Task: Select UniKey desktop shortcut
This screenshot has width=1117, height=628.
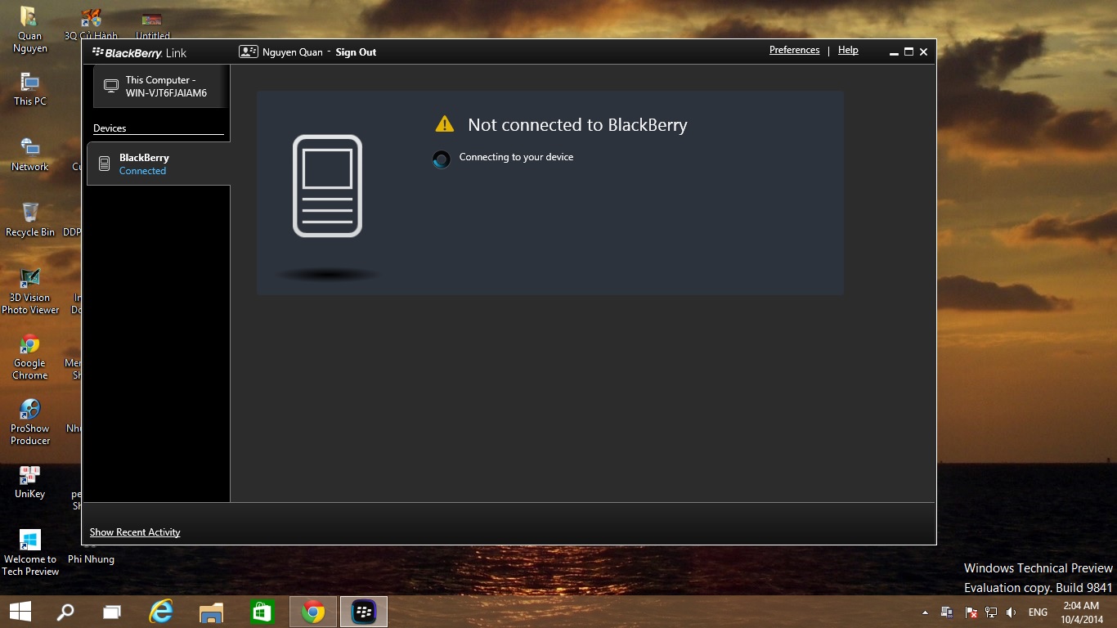Action: [x=30, y=482]
